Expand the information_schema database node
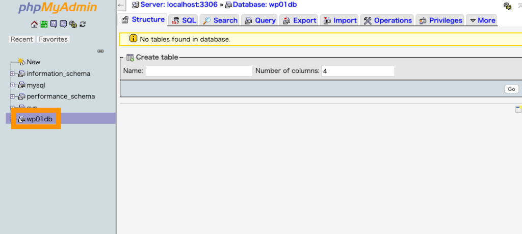This screenshot has height=234, width=522. tap(13, 73)
